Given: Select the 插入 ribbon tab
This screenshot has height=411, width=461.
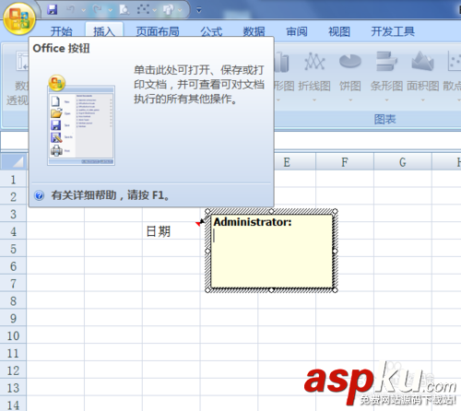Looking at the screenshot, I should pos(104,31).
